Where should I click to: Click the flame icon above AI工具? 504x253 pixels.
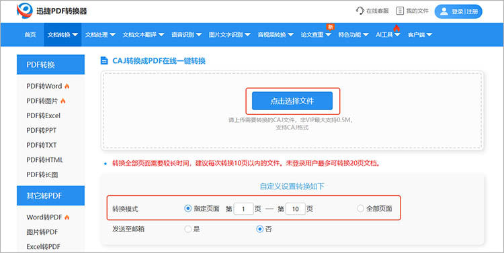(x=396, y=28)
